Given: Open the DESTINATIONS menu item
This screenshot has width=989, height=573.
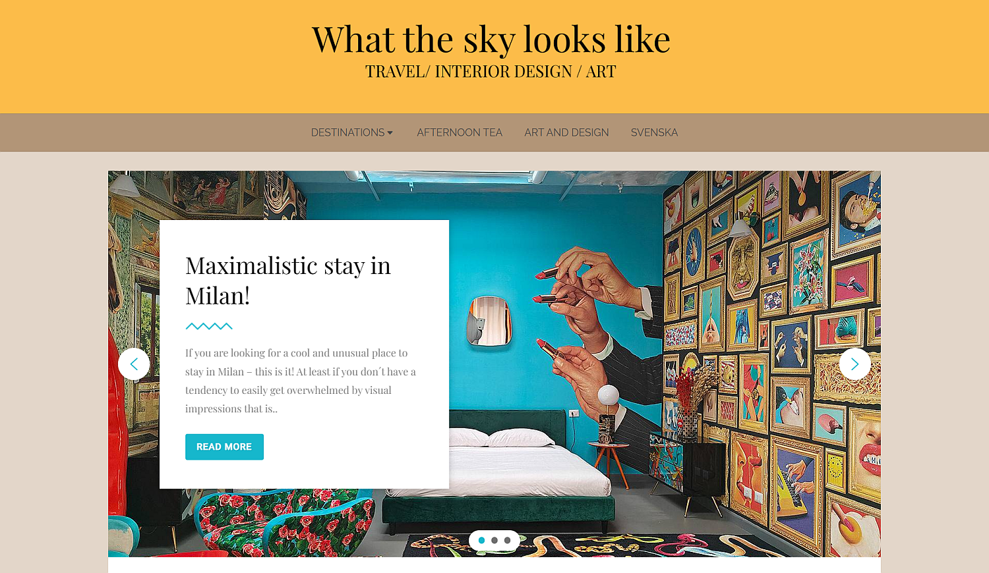Looking at the screenshot, I should pos(347,132).
